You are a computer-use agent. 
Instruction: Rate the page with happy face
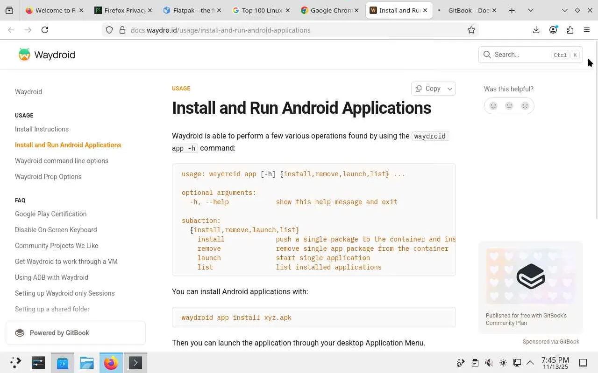493,106
